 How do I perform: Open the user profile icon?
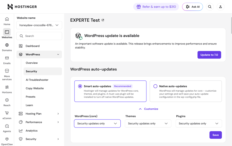pyautogui.click(x=220, y=7)
